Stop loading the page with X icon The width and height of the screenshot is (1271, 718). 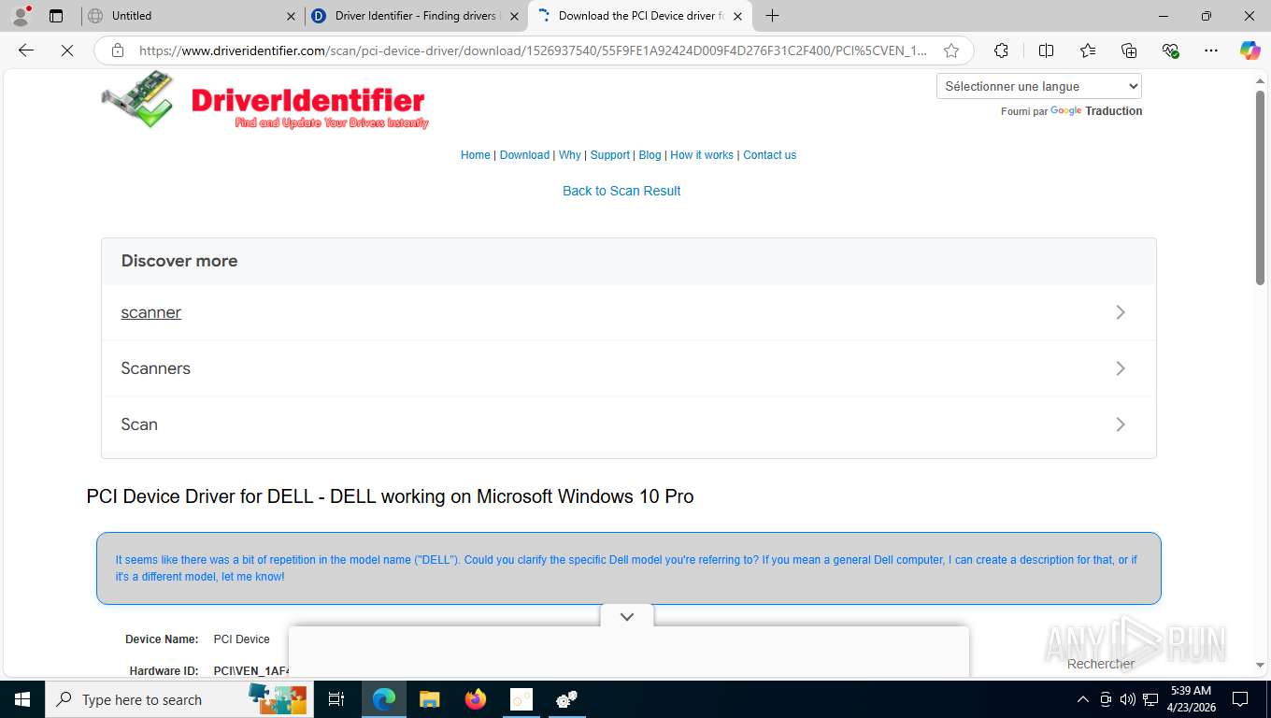[x=67, y=50]
